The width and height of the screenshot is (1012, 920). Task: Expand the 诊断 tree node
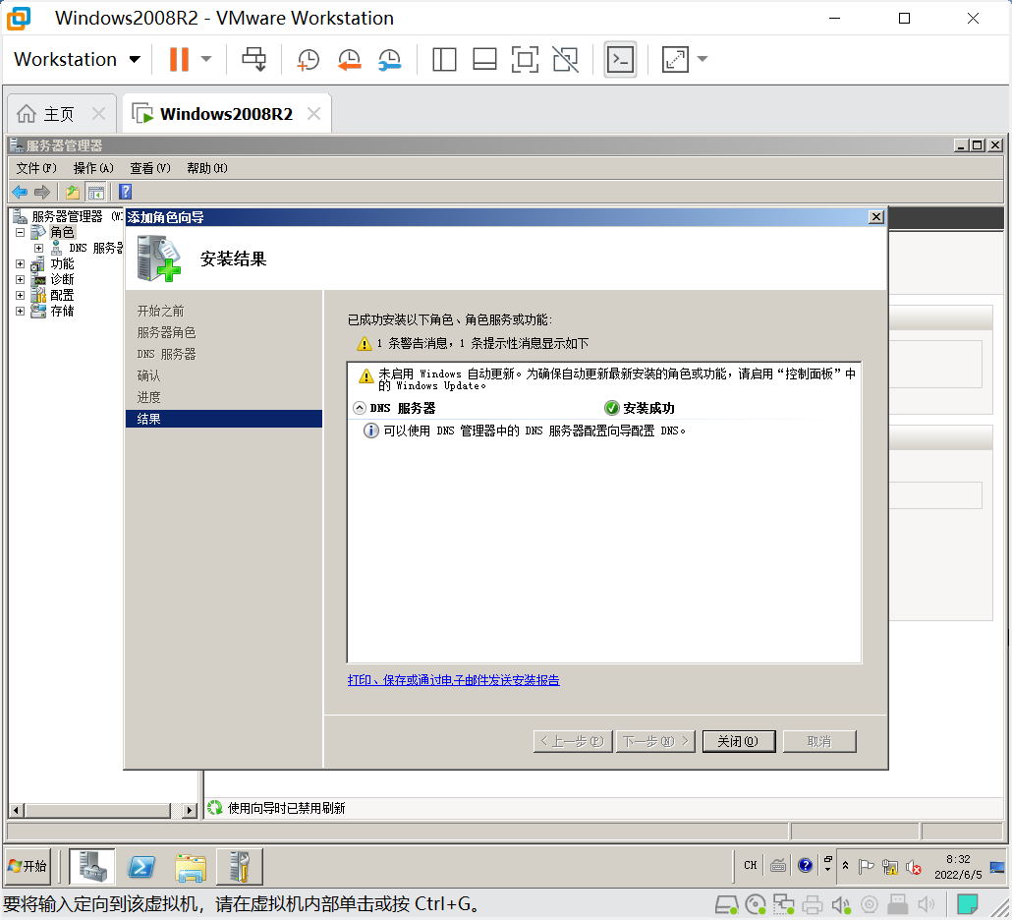tap(20, 279)
